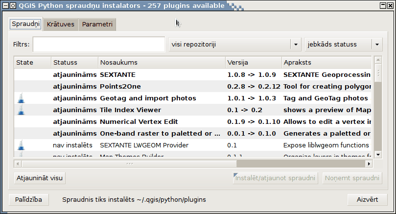Click the horizontal scrollbar right arrow
Viewport: 396px width, 214px height.
[369, 164]
